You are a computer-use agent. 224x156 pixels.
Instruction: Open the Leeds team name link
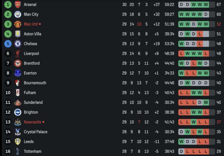(x=29, y=142)
